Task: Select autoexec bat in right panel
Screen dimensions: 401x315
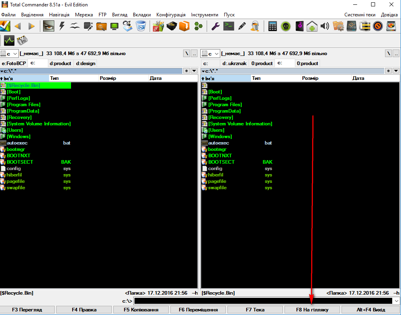Action: point(237,143)
